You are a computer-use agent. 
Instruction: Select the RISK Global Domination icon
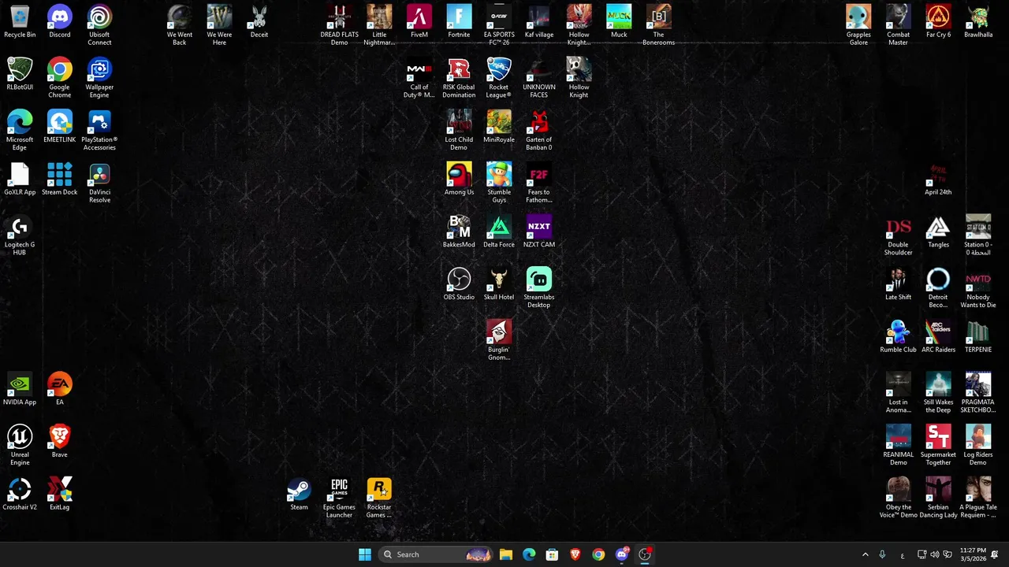(x=459, y=78)
